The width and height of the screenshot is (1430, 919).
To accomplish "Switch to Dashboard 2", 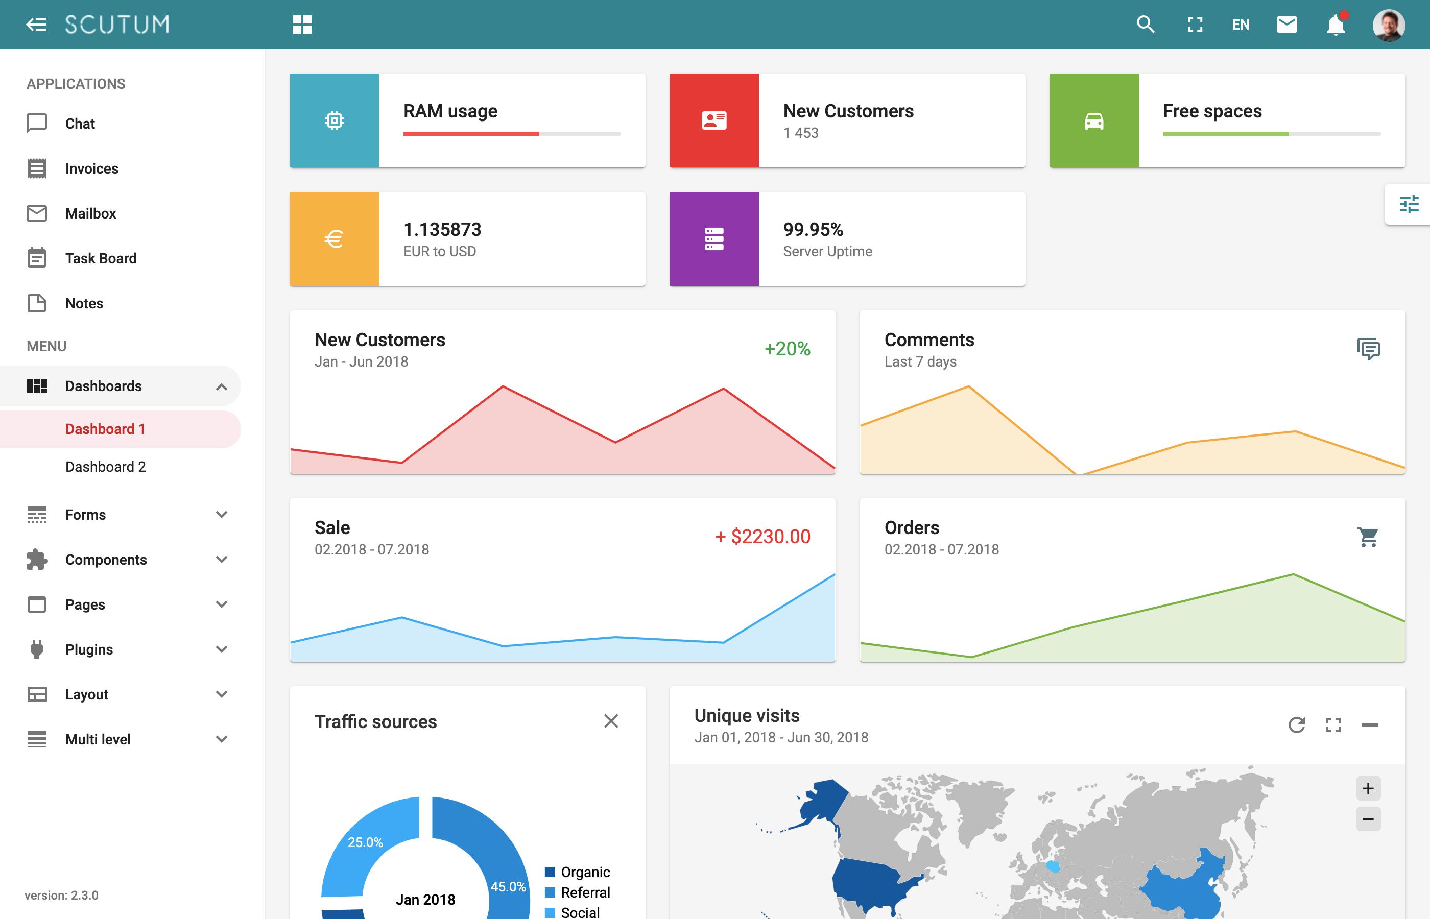I will coord(106,466).
